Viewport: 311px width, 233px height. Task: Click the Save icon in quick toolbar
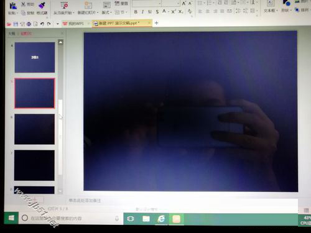tap(16, 24)
